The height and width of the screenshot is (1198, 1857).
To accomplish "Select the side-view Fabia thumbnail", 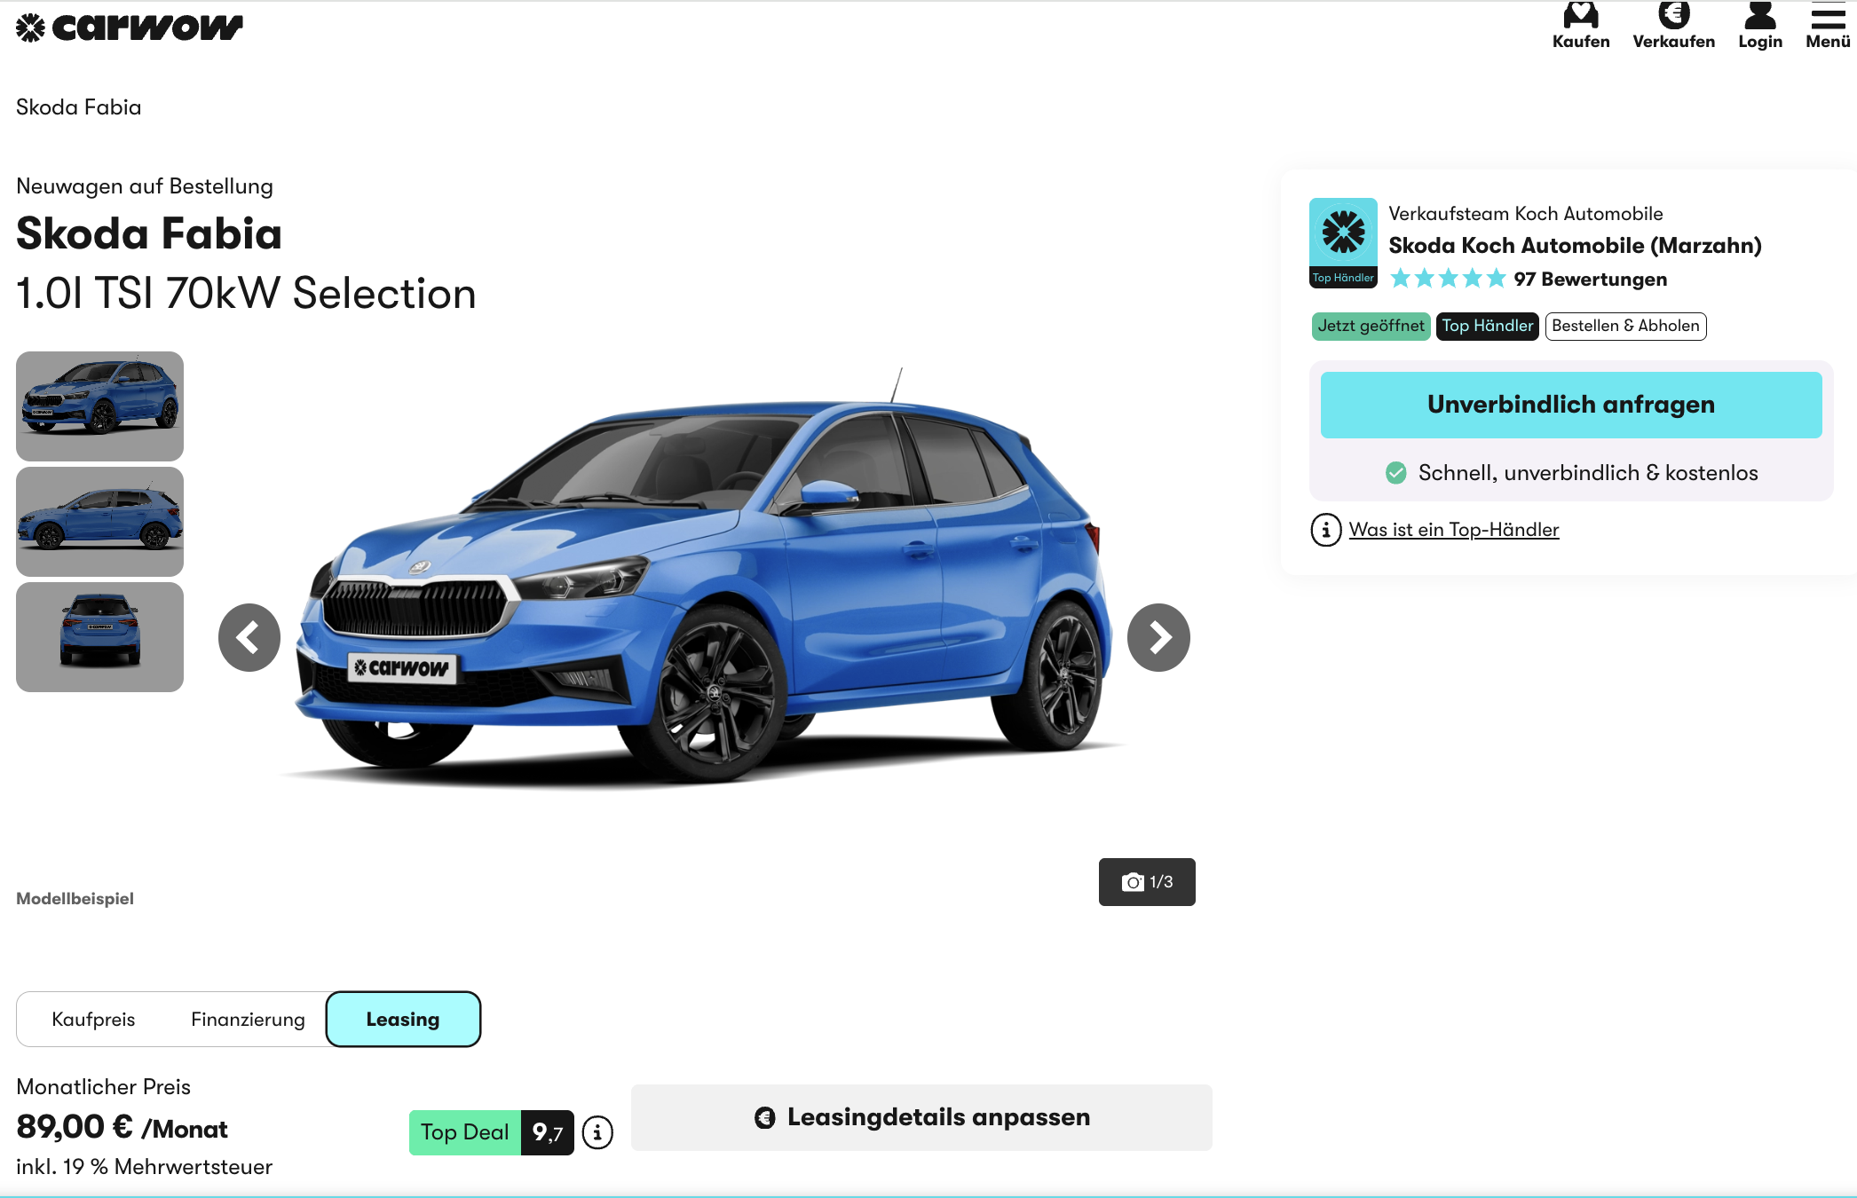I will click(99, 522).
